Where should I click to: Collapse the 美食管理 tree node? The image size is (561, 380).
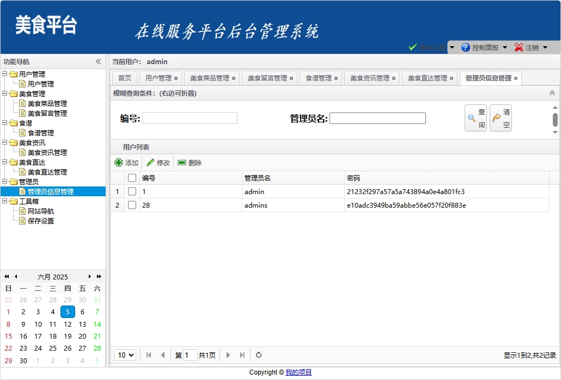(5, 94)
